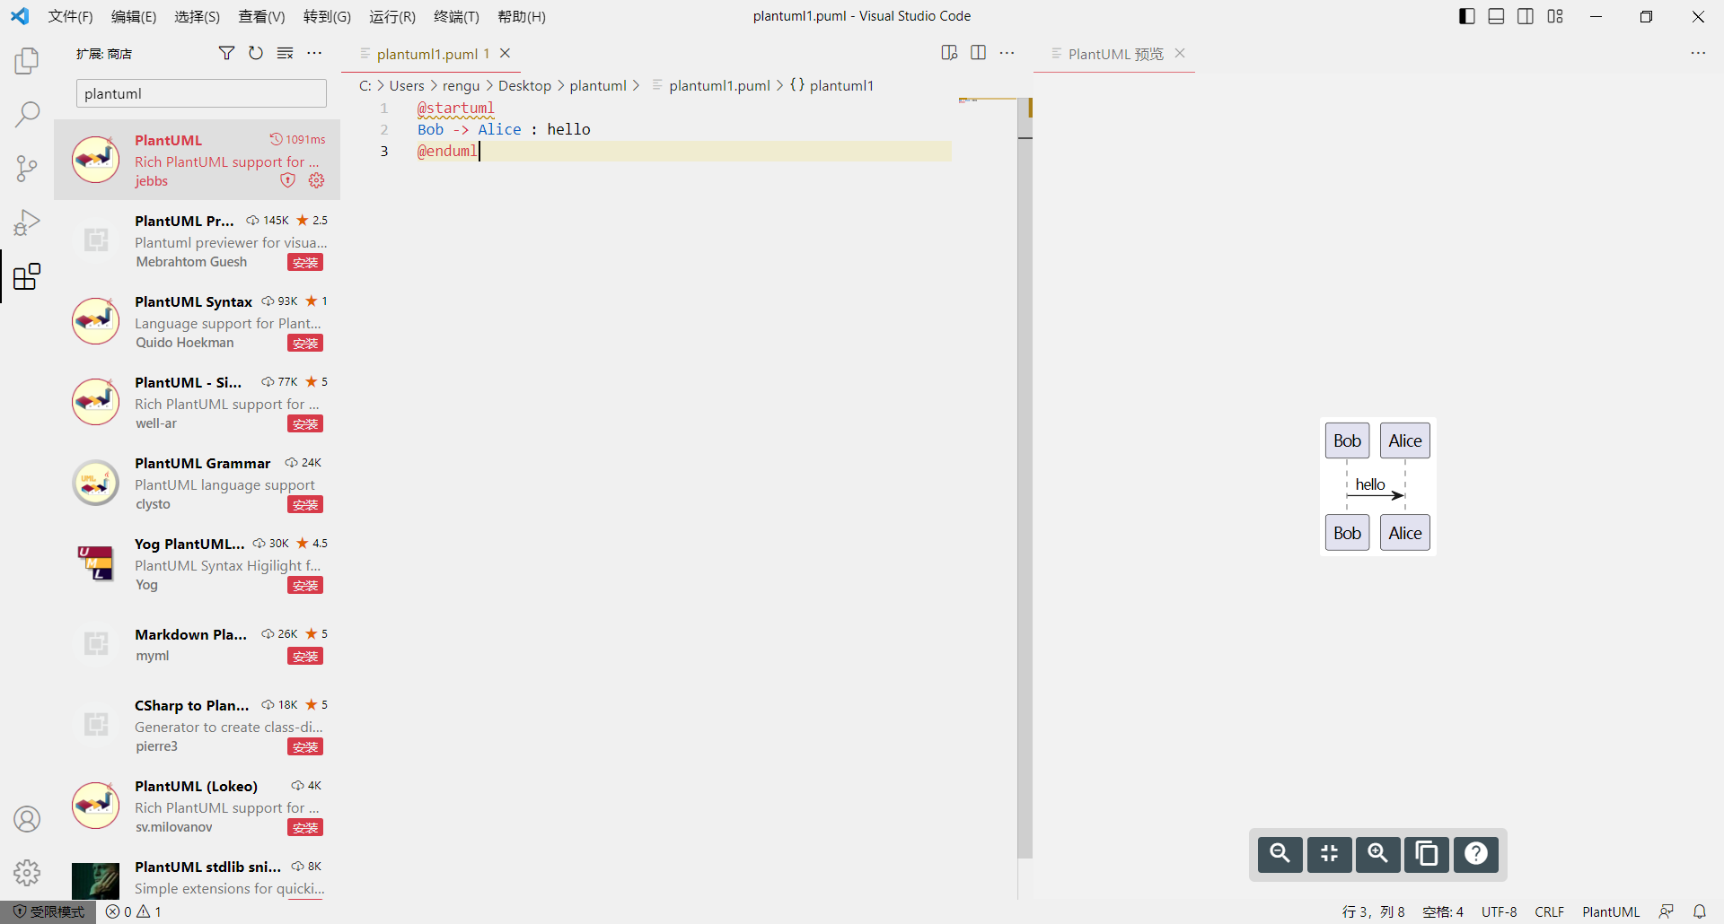The height and width of the screenshot is (924, 1724).
Task: Copy the preview diagram image
Action: (1427, 854)
